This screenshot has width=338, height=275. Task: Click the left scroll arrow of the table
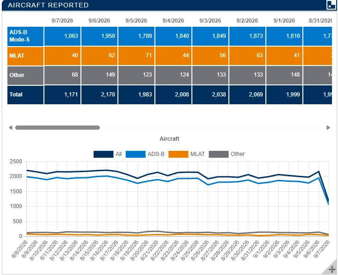(x=11, y=128)
